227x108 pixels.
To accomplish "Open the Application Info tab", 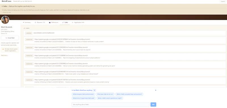I will 78,22.
